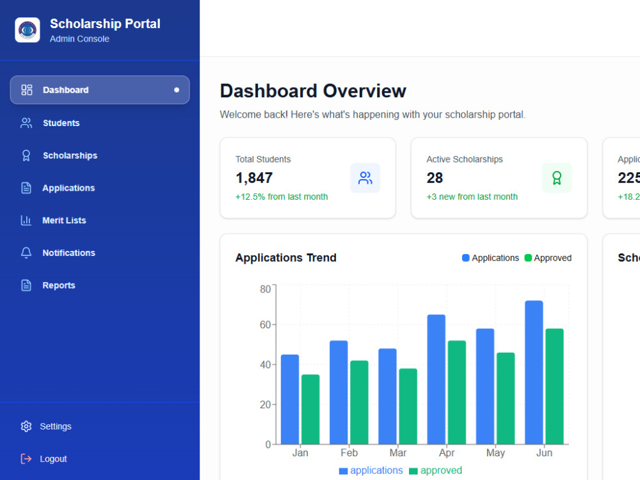Click the Reports document icon in sidebar
The image size is (640, 480).
[26, 285]
